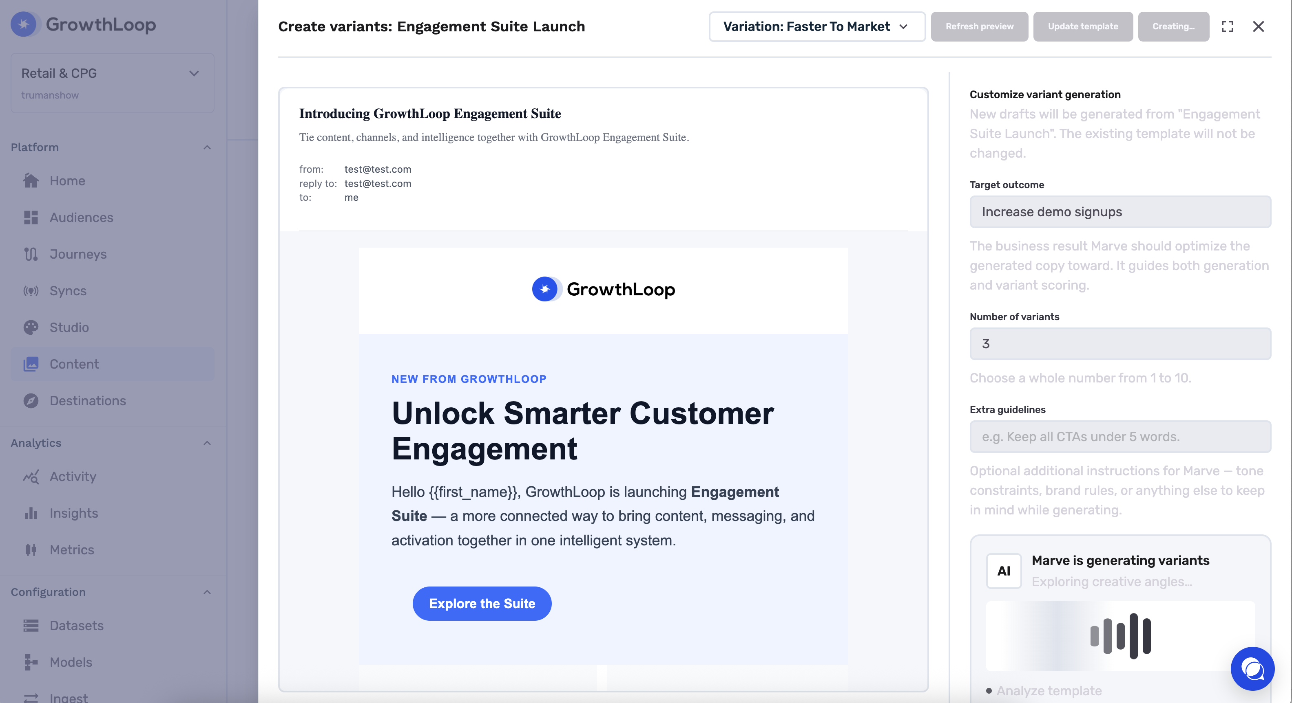Screen dimensions: 1292x703
Task: Click the 'Analyze template' step
Action: point(1049,690)
